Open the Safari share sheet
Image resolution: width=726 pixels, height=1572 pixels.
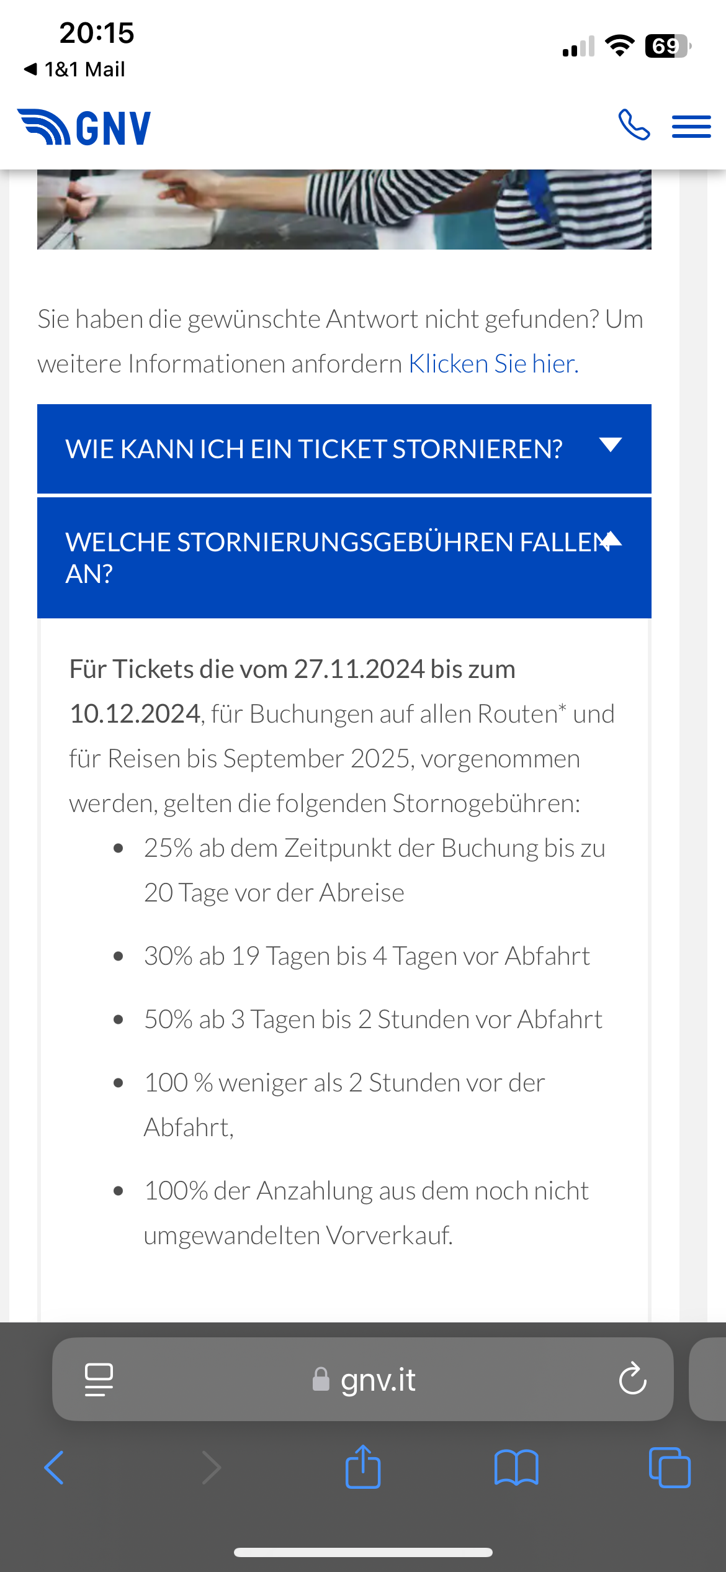tap(363, 1466)
